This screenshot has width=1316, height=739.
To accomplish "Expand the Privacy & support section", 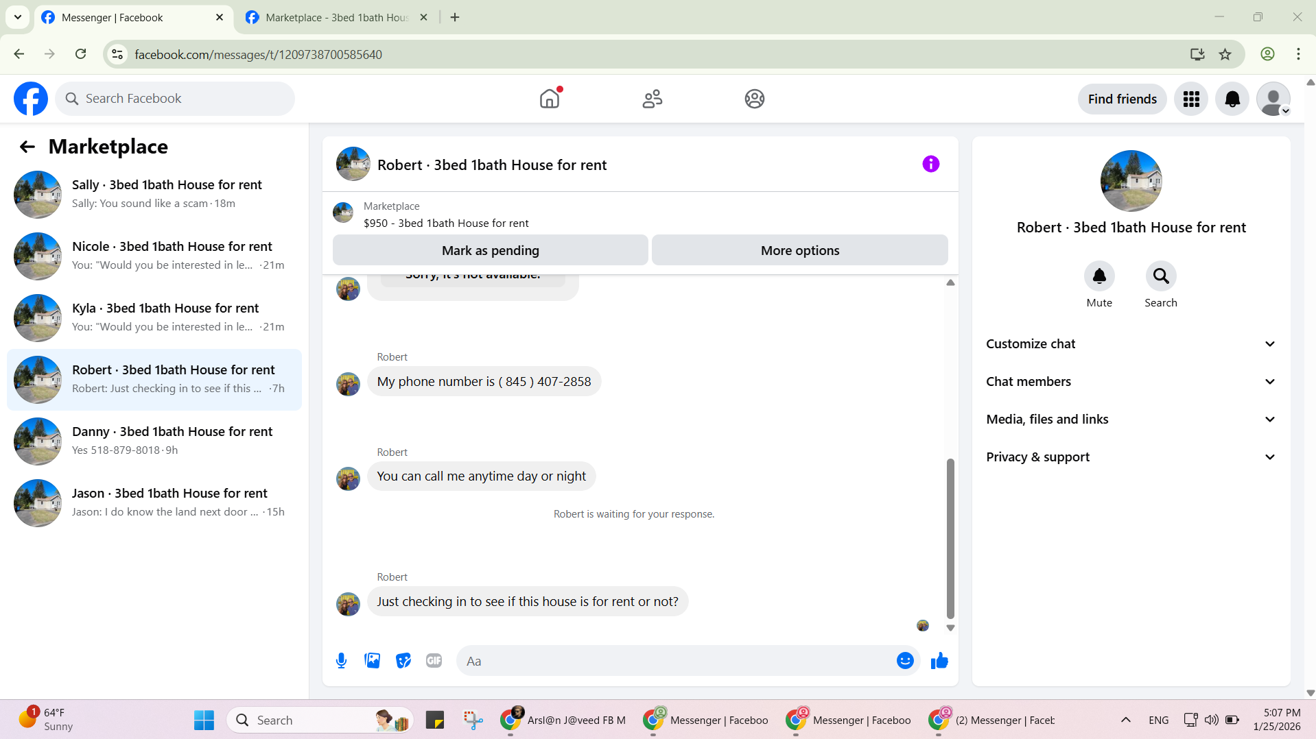I will point(1131,457).
